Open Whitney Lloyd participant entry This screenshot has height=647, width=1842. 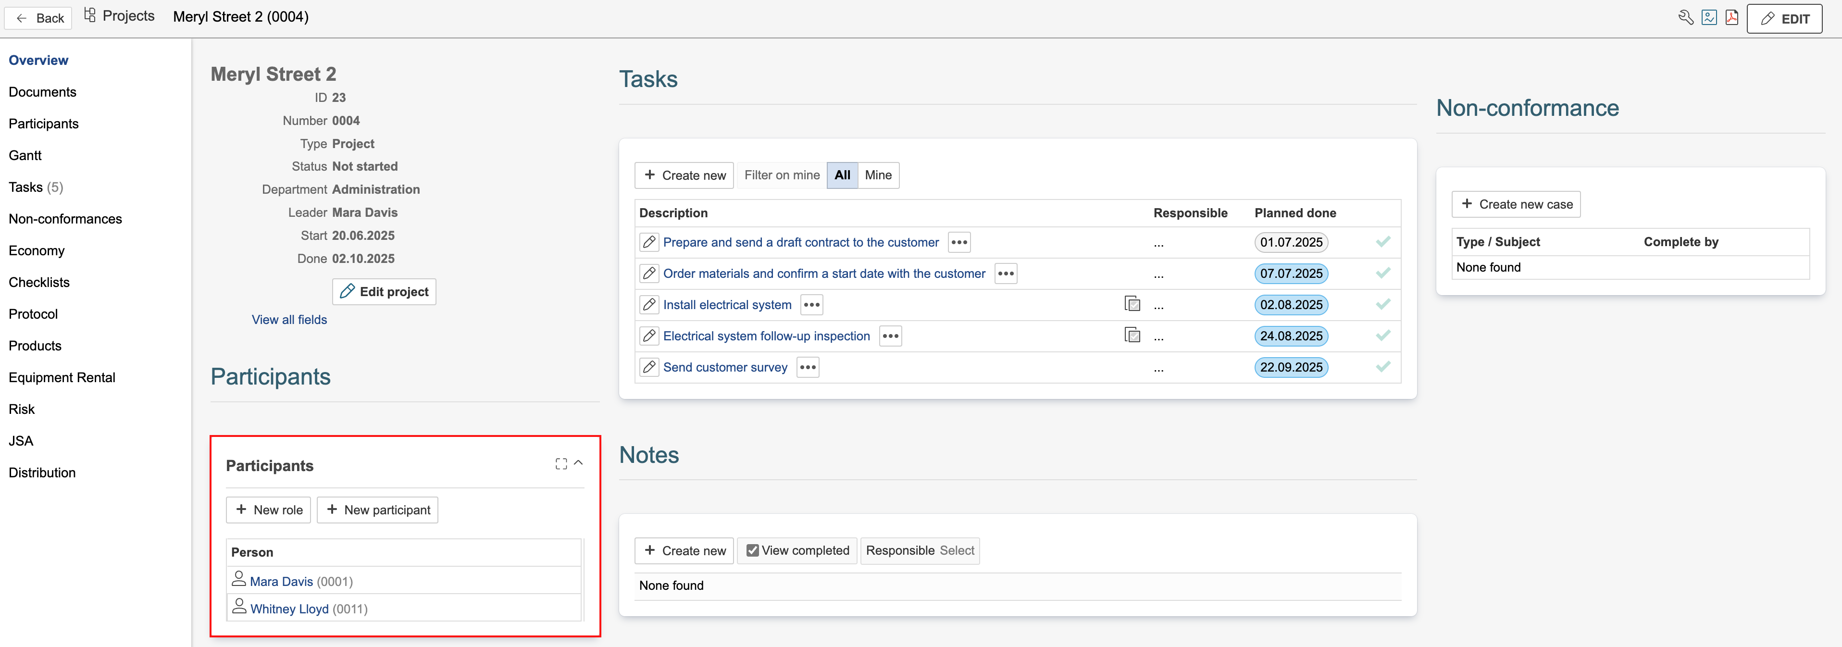pos(289,609)
